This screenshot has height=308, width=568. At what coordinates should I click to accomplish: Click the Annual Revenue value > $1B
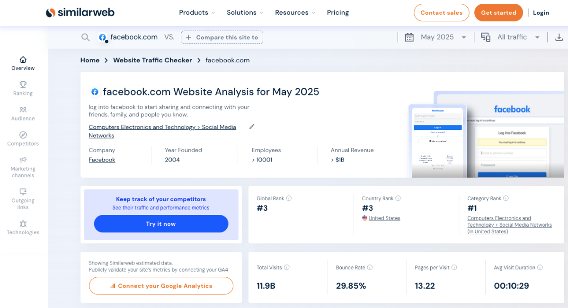[338, 160]
